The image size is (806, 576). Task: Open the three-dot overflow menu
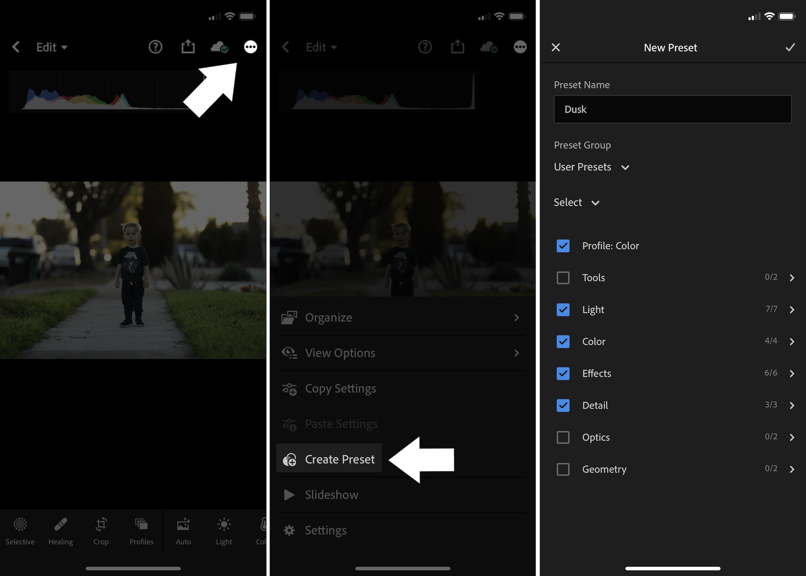[x=250, y=47]
